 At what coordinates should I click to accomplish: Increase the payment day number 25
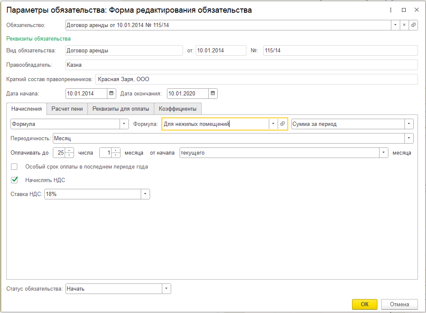coord(69,150)
